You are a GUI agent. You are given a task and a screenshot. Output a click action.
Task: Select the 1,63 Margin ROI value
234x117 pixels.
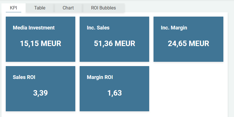coord(114,93)
